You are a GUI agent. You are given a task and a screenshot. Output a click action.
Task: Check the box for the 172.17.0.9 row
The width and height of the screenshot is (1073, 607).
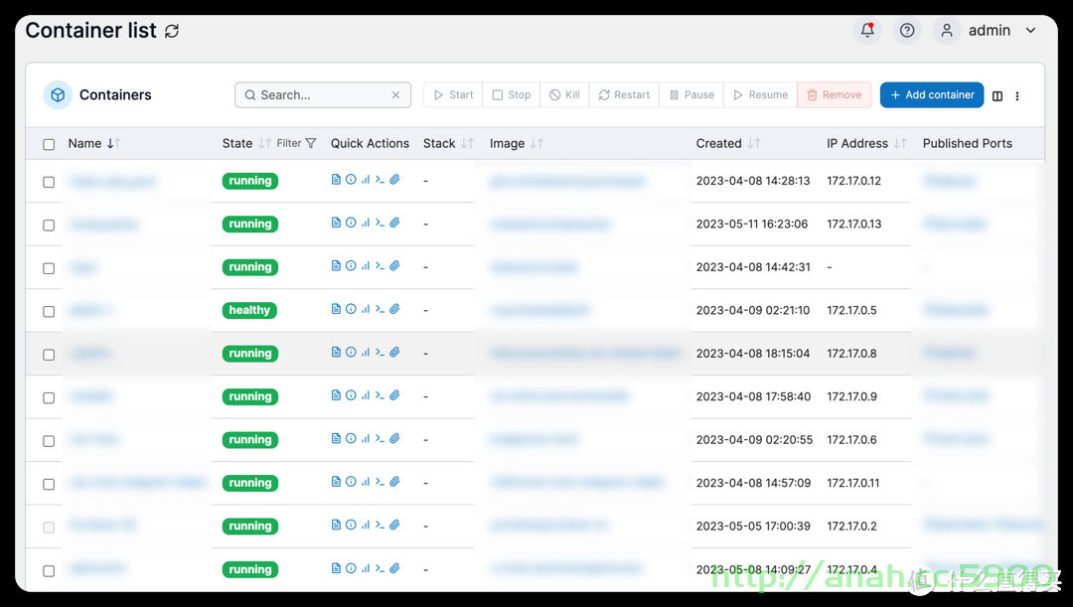pyautogui.click(x=49, y=397)
